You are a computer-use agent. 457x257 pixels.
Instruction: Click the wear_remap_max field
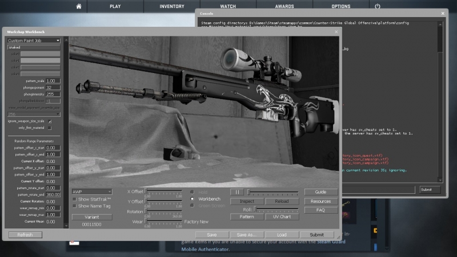53,215
